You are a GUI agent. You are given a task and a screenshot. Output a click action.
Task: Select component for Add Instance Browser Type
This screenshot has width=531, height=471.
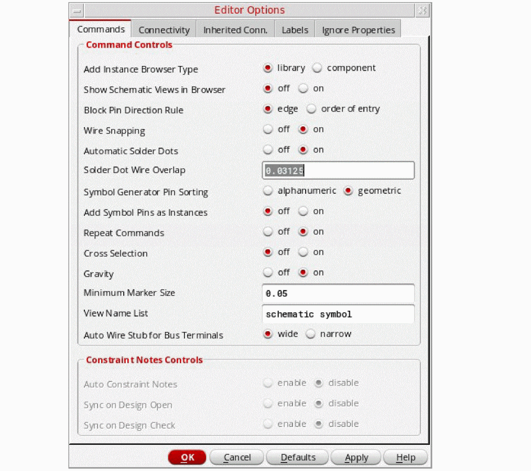pyautogui.click(x=317, y=68)
